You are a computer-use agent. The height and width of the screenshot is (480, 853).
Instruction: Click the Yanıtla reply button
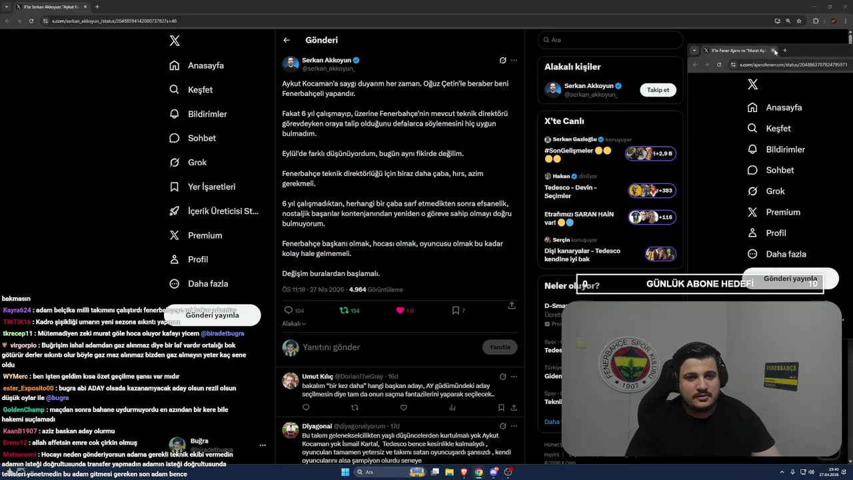tap(500, 347)
